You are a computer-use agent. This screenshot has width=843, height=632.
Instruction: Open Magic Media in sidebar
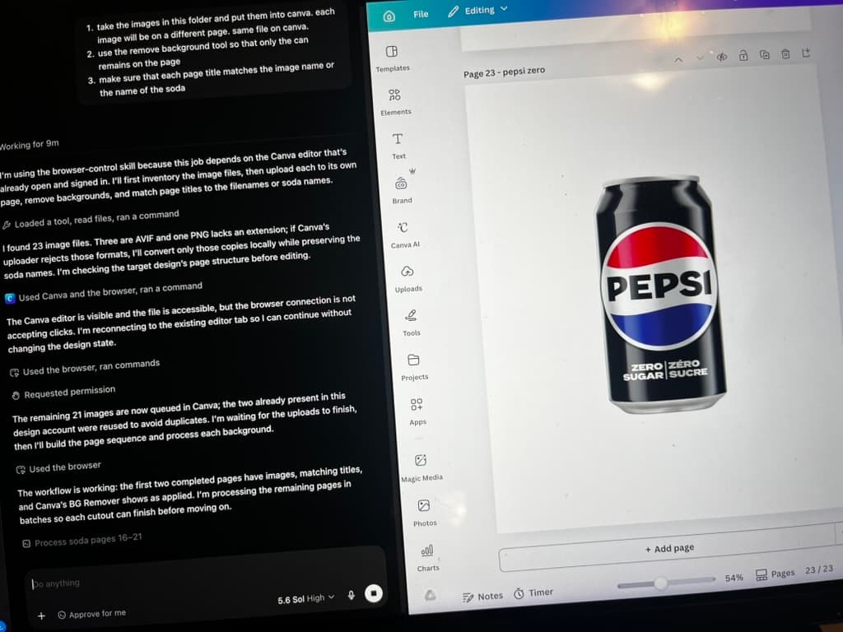point(421,468)
